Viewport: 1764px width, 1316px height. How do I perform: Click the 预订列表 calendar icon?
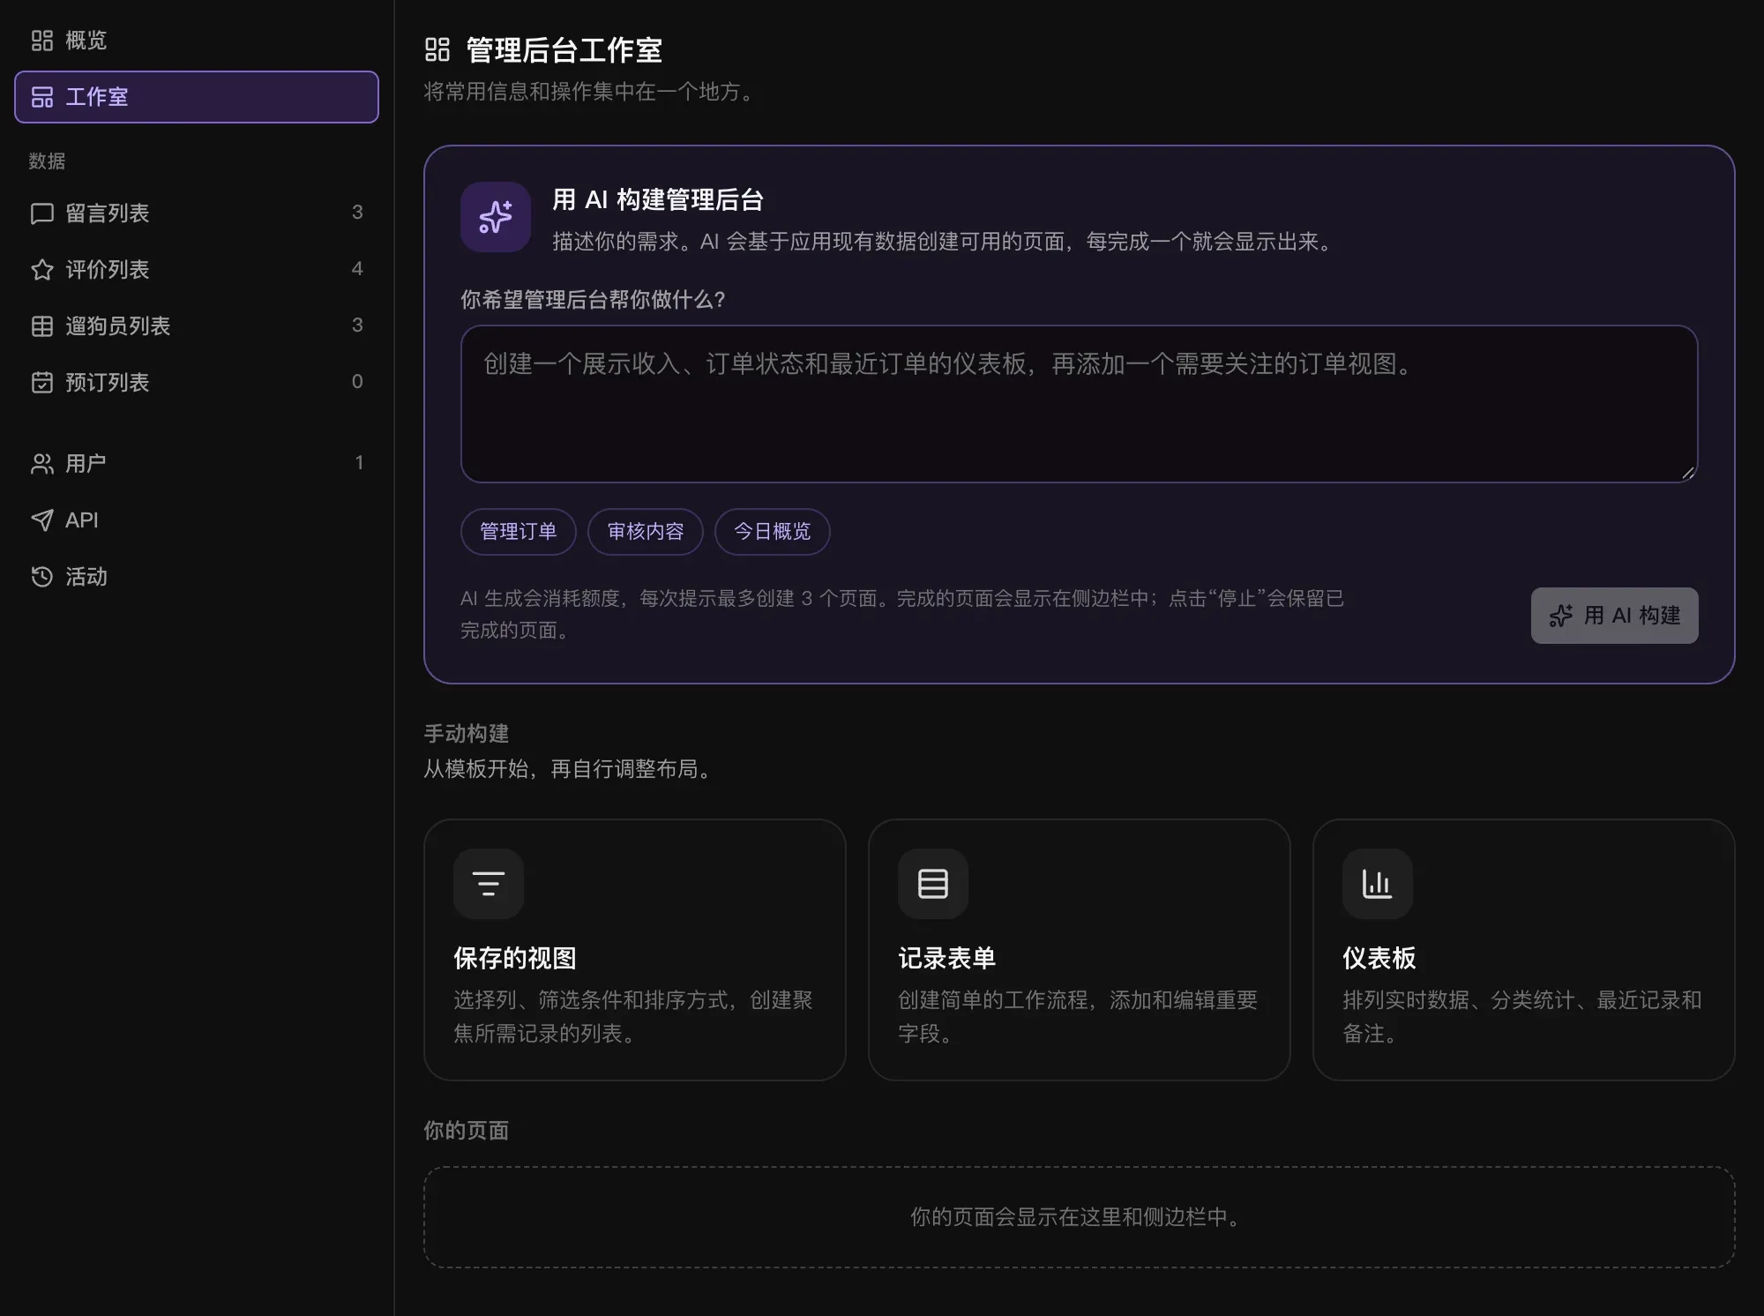point(42,383)
